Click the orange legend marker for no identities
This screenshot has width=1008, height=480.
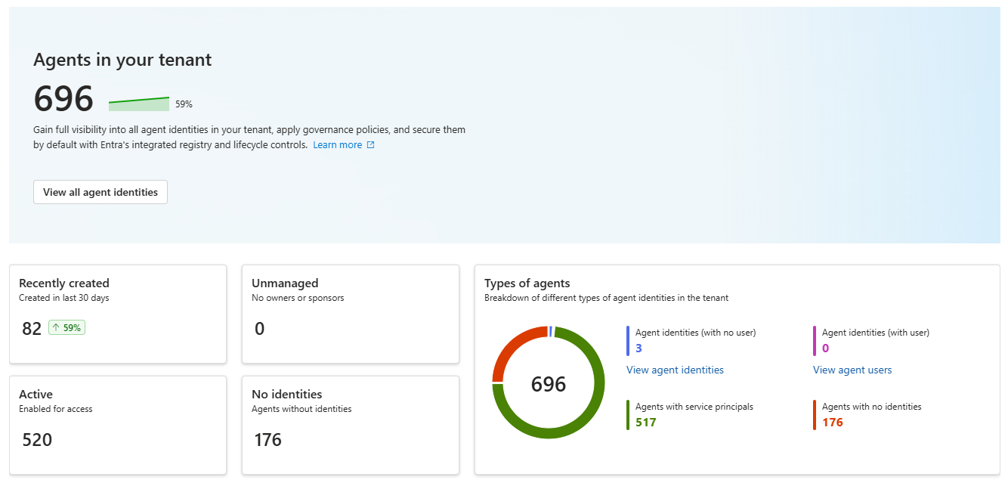pyautogui.click(x=814, y=414)
